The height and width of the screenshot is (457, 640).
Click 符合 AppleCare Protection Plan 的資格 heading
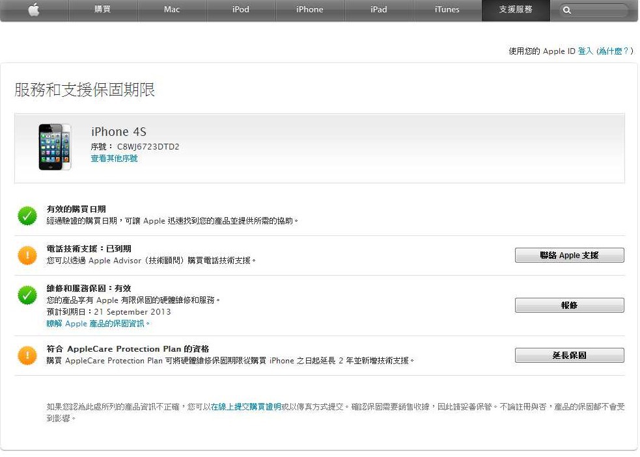tap(128, 349)
